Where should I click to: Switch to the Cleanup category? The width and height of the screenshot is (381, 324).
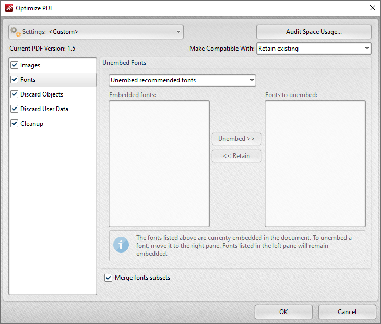32,124
